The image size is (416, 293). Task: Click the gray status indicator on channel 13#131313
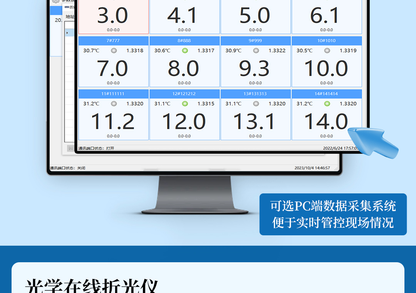pyautogui.click(x=256, y=103)
